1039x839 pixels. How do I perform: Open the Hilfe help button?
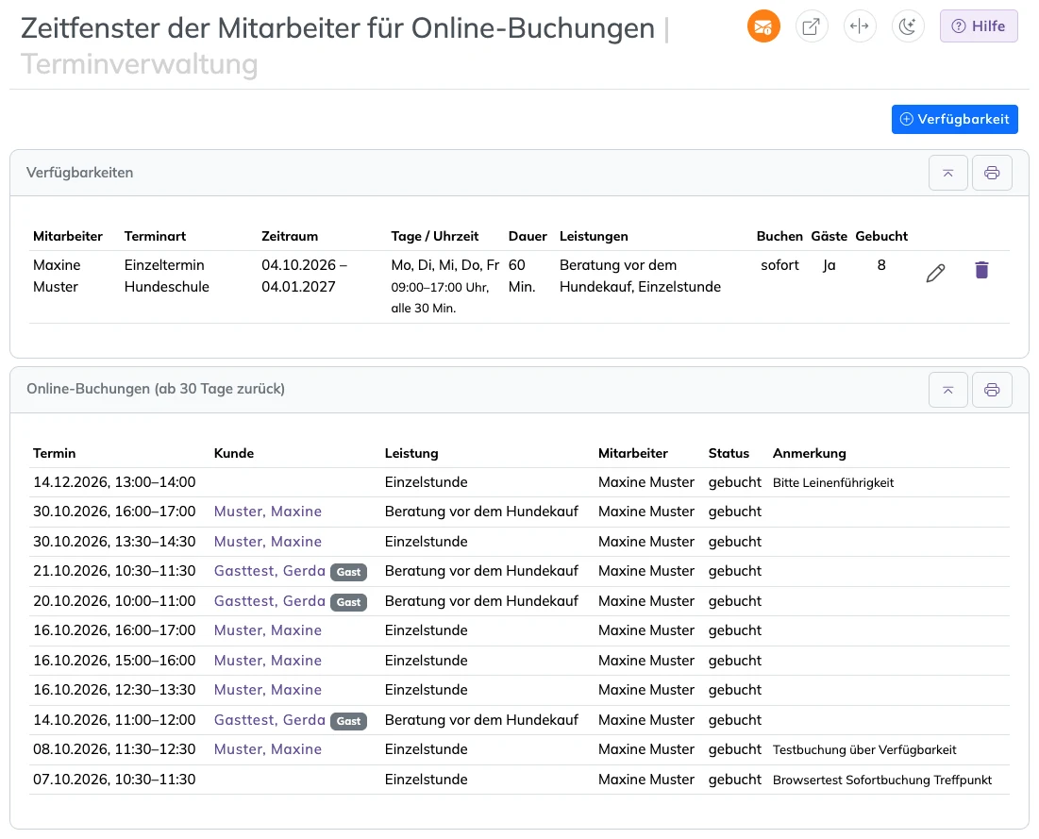tap(978, 26)
